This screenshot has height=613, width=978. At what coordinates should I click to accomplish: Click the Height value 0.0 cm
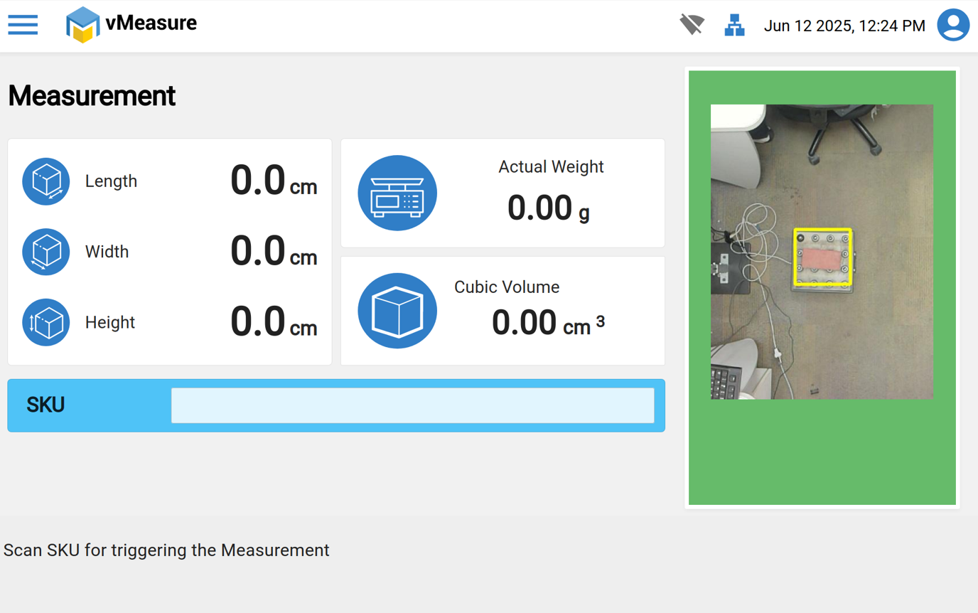[274, 322]
